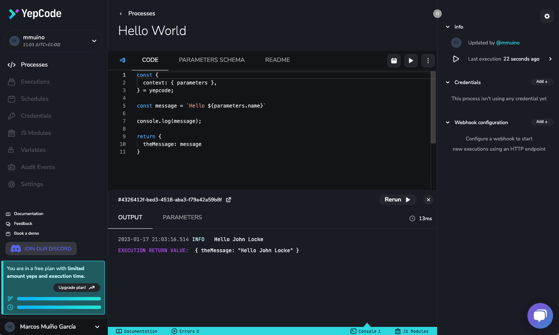Go back to Processes breadcrumb
The image size is (559, 335).
[142, 14]
